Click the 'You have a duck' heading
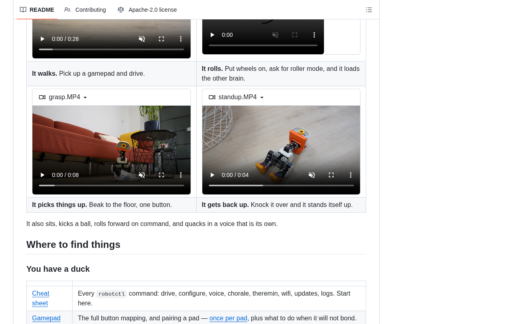Screen dimensions: 519x324 coord(58,269)
